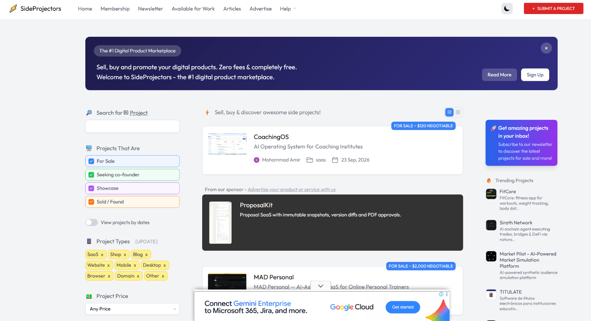591x321 pixels.
Task: Click the FOR SALE - $120 NEGOTIABLE badge
Action: pyautogui.click(x=423, y=126)
